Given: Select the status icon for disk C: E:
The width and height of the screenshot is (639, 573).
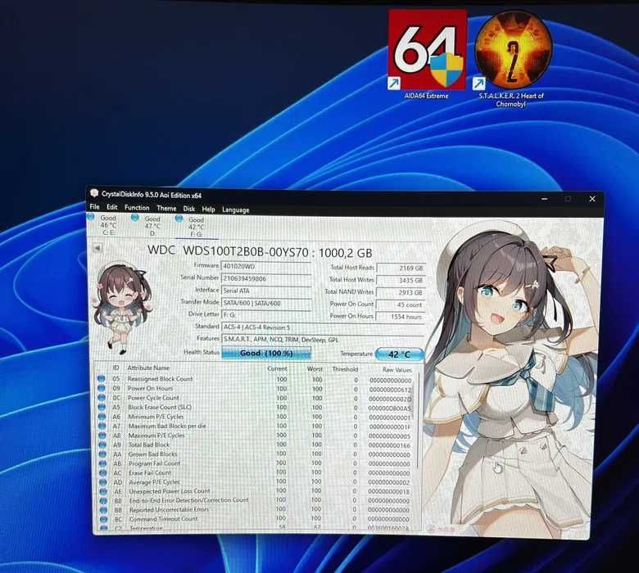Looking at the screenshot, I should 90,217.
